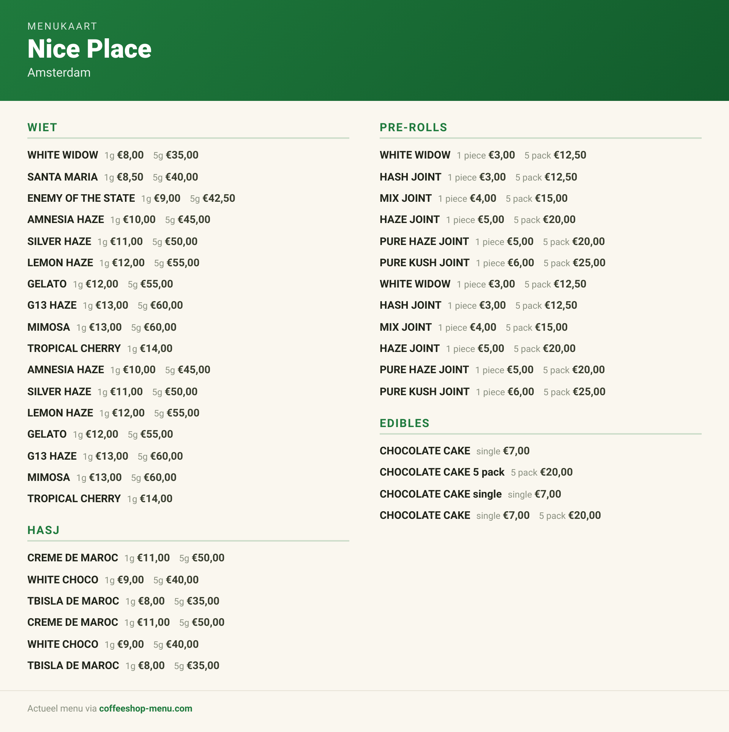Select the SANTA MARIA item name
The width and height of the screenshot is (729, 732).
(63, 177)
